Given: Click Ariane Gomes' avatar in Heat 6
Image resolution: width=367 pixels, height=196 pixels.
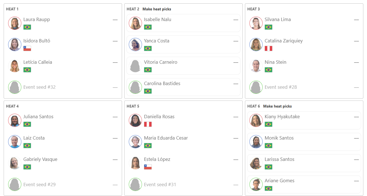Looking at the screenshot, I should coord(256,184).
